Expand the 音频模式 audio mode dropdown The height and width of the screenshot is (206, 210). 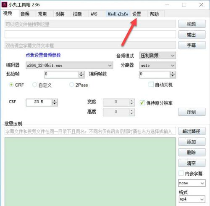pyautogui.click(x=157, y=56)
